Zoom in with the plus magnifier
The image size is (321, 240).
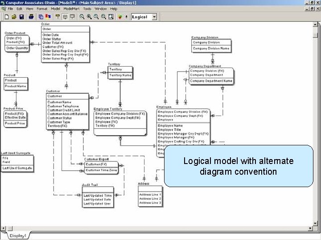tap(89, 17)
